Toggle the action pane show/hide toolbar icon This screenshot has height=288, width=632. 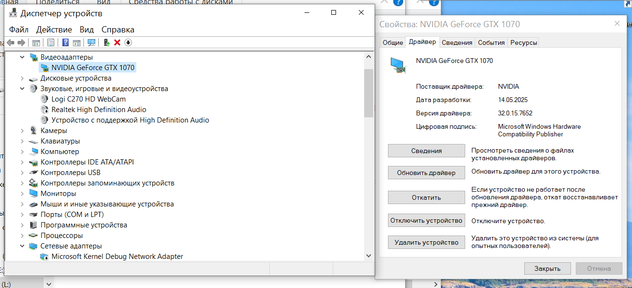(x=76, y=42)
